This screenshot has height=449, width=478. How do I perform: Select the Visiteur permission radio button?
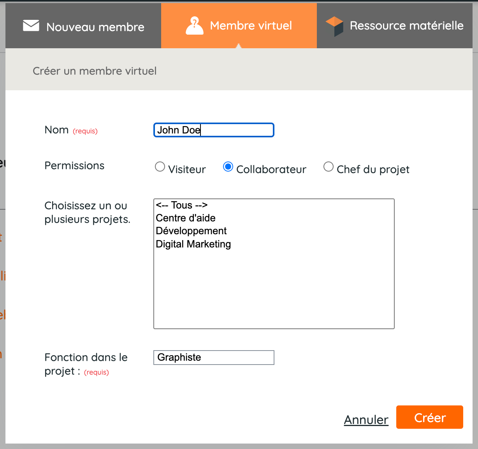click(160, 167)
